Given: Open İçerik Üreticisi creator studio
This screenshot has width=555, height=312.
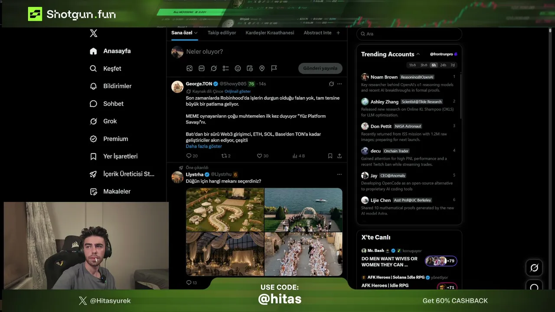Looking at the screenshot, I should coord(122,174).
